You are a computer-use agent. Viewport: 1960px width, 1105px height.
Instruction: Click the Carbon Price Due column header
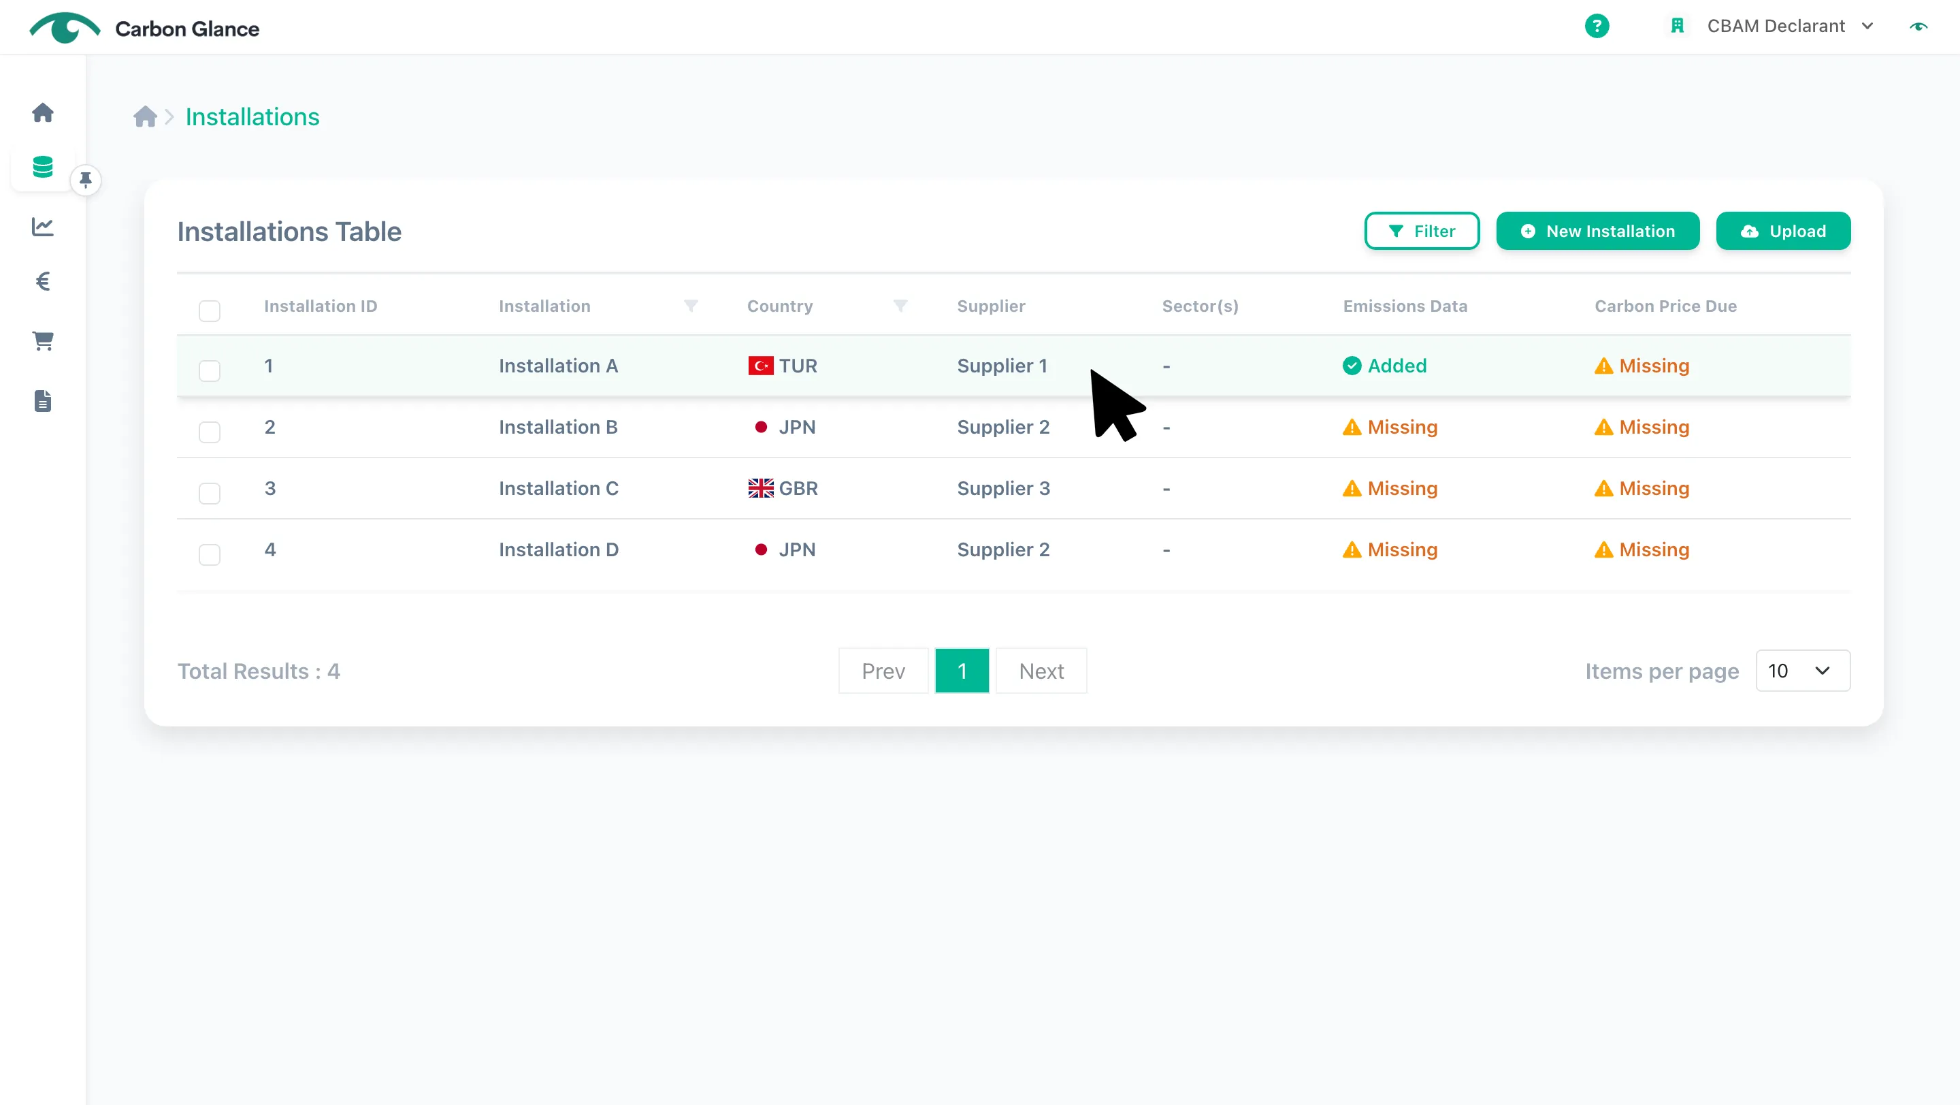tap(1665, 306)
